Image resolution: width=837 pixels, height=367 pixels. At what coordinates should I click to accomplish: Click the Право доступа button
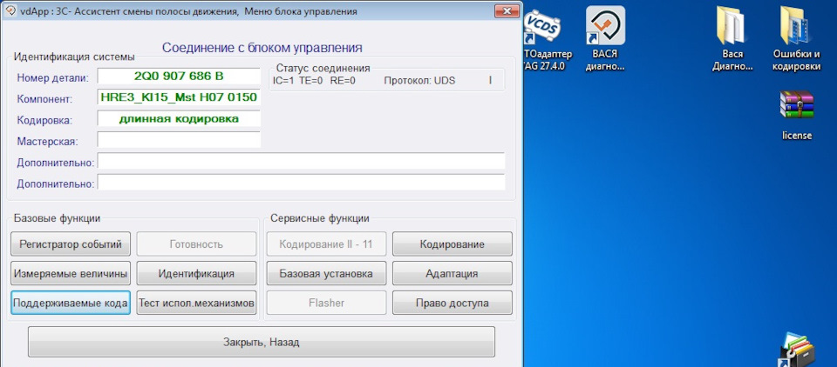pos(453,304)
